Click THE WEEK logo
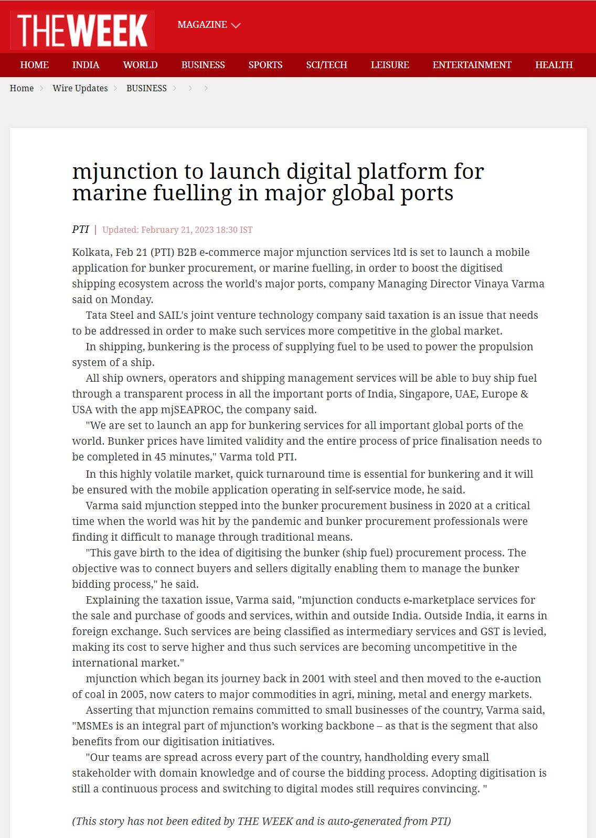The width and height of the screenshot is (596, 838). point(82,30)
